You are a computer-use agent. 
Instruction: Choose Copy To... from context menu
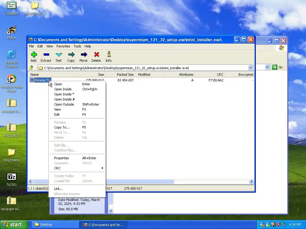click(77, 127)
